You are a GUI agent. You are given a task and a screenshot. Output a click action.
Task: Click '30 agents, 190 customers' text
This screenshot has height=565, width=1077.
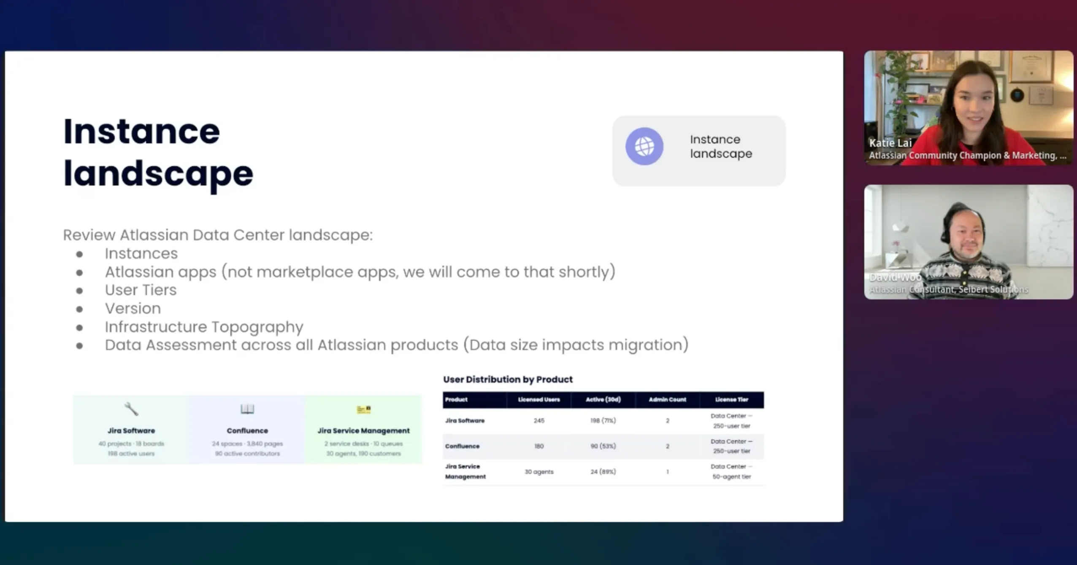coord(363,454)
